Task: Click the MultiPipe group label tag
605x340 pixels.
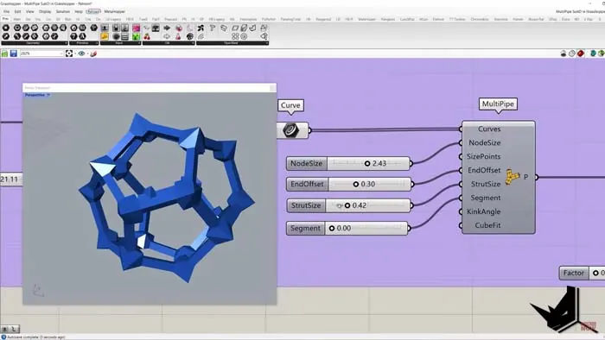Action: [x=498, y=104]
